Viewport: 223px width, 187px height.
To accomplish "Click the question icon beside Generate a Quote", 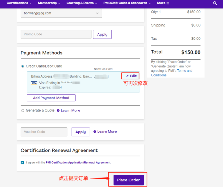I will 58,111.
